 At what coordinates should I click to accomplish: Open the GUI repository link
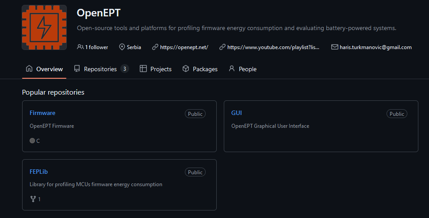pyautogui.click(x=237, y=113)
